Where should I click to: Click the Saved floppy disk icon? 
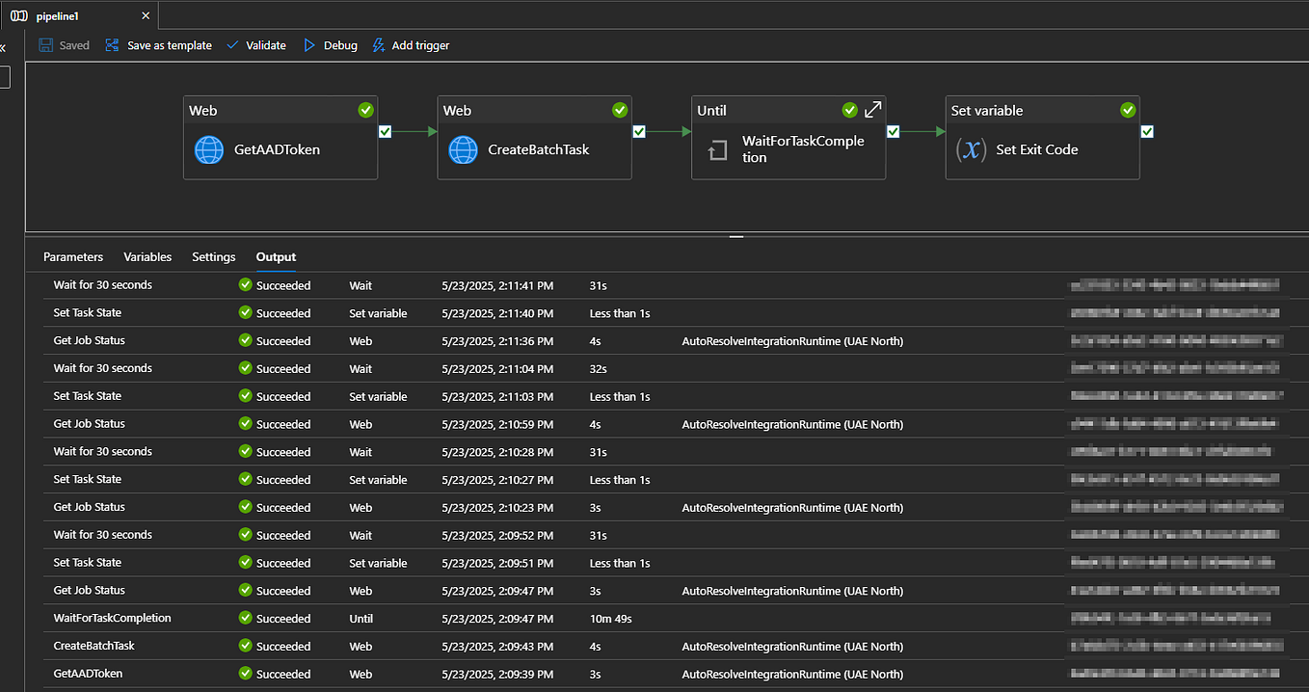44,44
